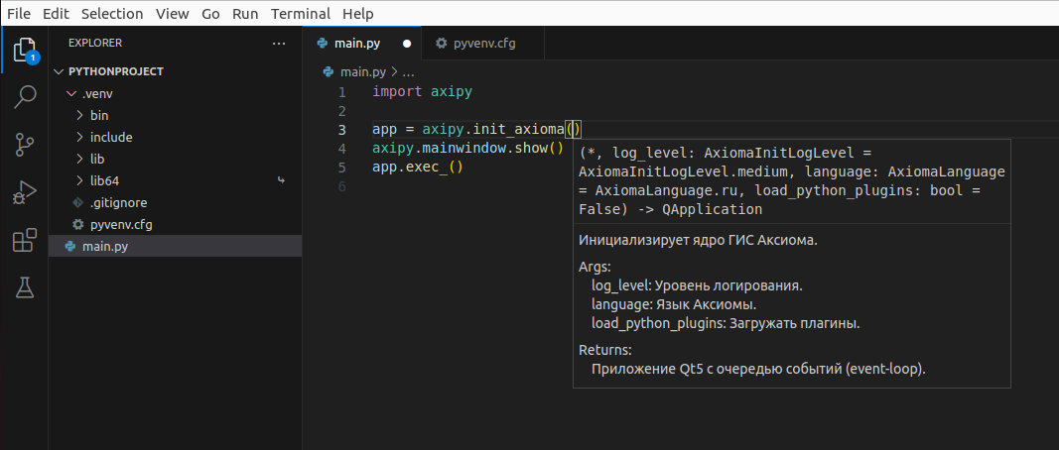1059x450 pixels.
Task: Expand the include folder
Action: click(110, 137)
